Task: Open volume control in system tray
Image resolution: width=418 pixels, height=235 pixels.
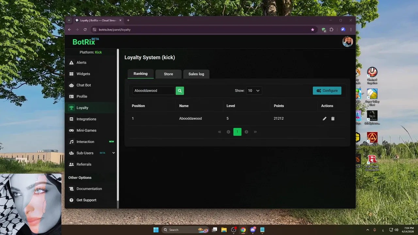Action: click(396, 230)
